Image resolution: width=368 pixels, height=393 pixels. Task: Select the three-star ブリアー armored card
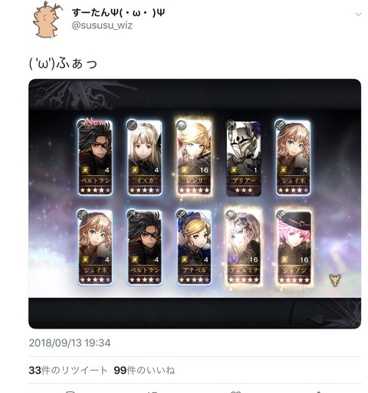tap(243, 158)
